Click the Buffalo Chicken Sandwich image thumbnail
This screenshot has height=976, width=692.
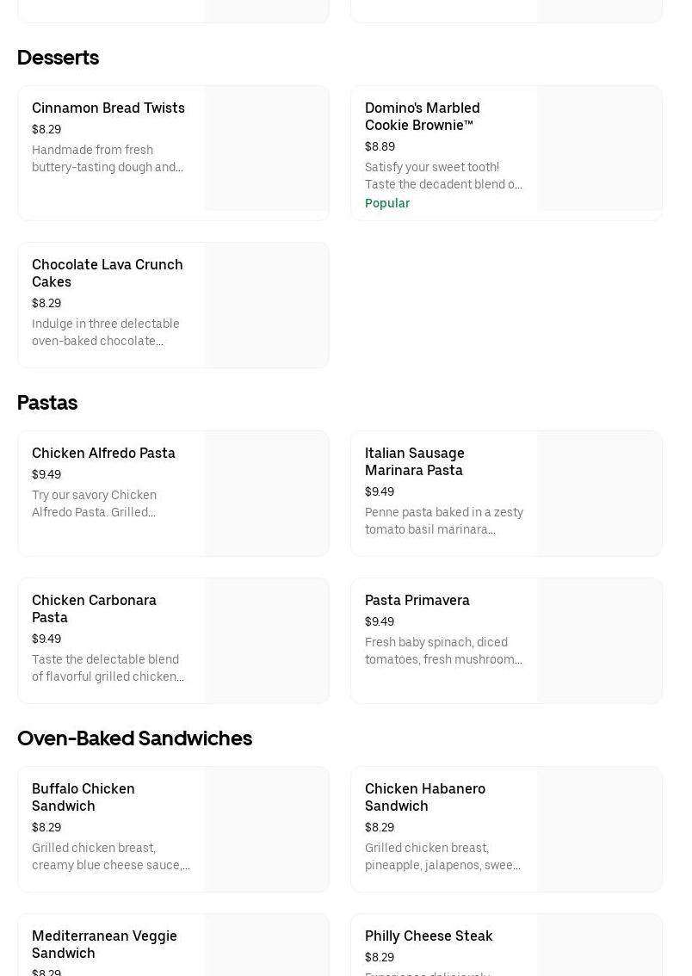click(x=266, y=830)
